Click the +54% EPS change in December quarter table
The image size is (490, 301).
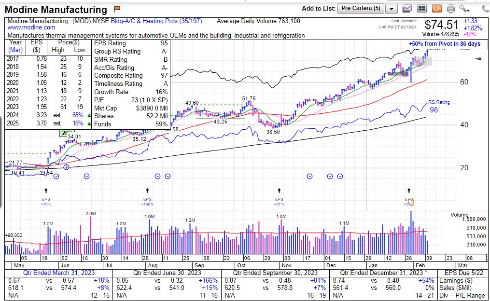pyautogui.click(x=426, y=280)
